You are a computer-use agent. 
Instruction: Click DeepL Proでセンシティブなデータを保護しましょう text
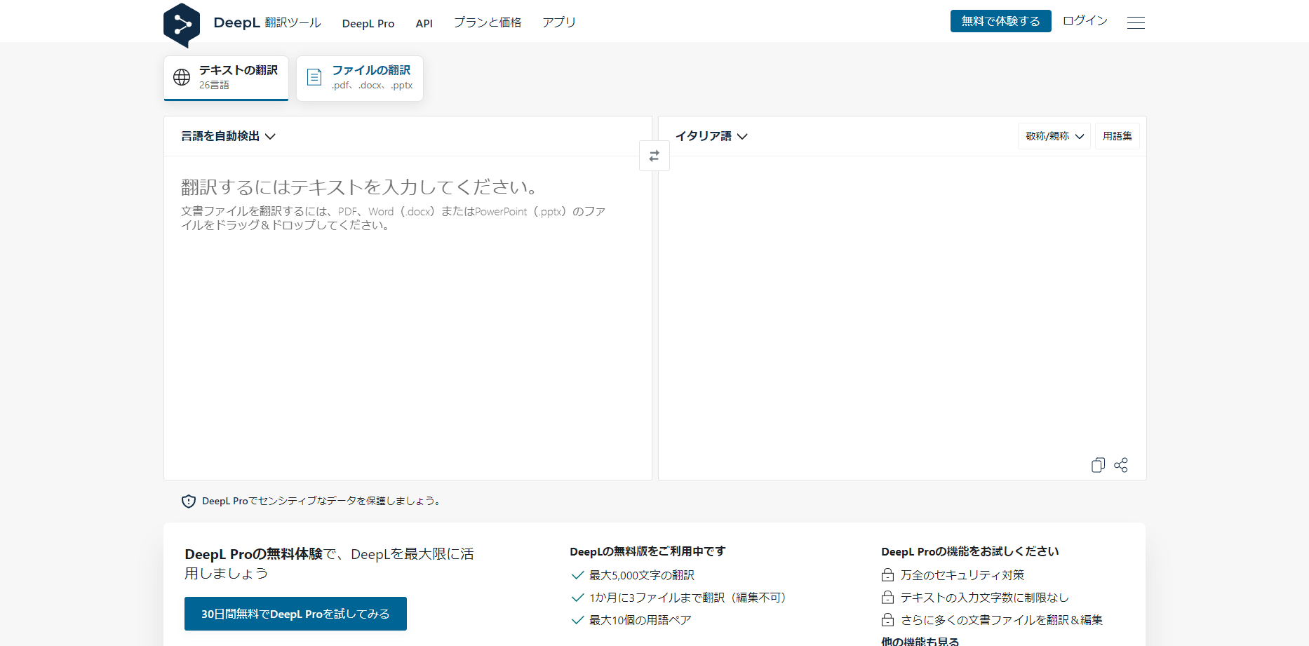pos(321,501)
